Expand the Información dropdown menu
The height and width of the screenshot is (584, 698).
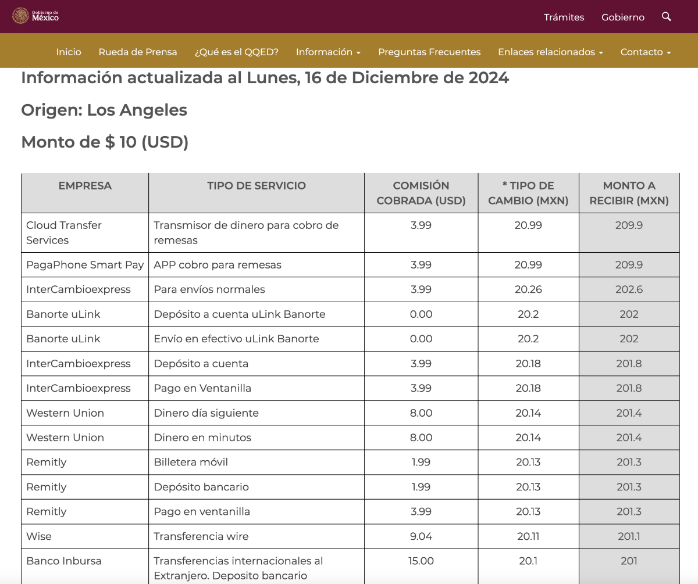329,52
